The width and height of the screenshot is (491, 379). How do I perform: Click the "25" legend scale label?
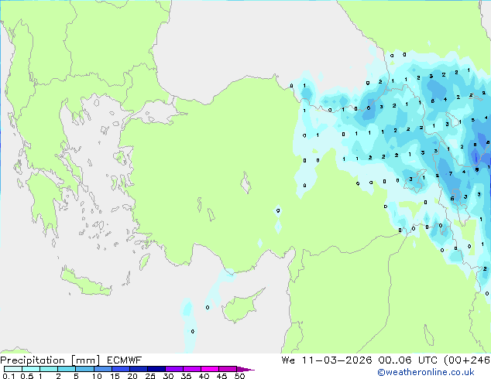tap(150, 376)
